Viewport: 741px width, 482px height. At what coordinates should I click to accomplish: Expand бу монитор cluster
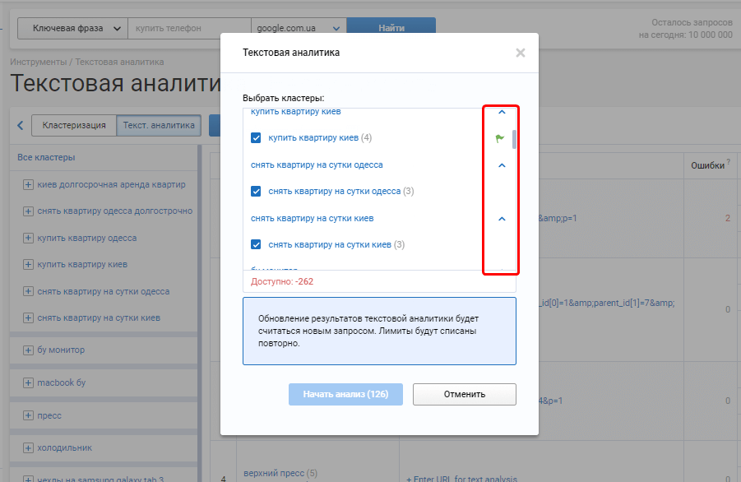(28, 350)
